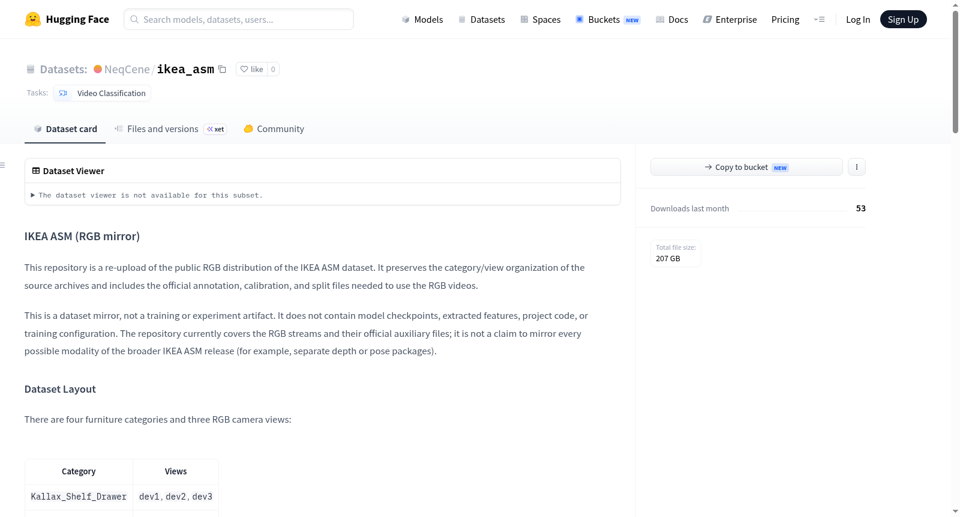Screen dimensions: 960x517
Task: Click the page vertical scrollbar
Action: (955, 72)
